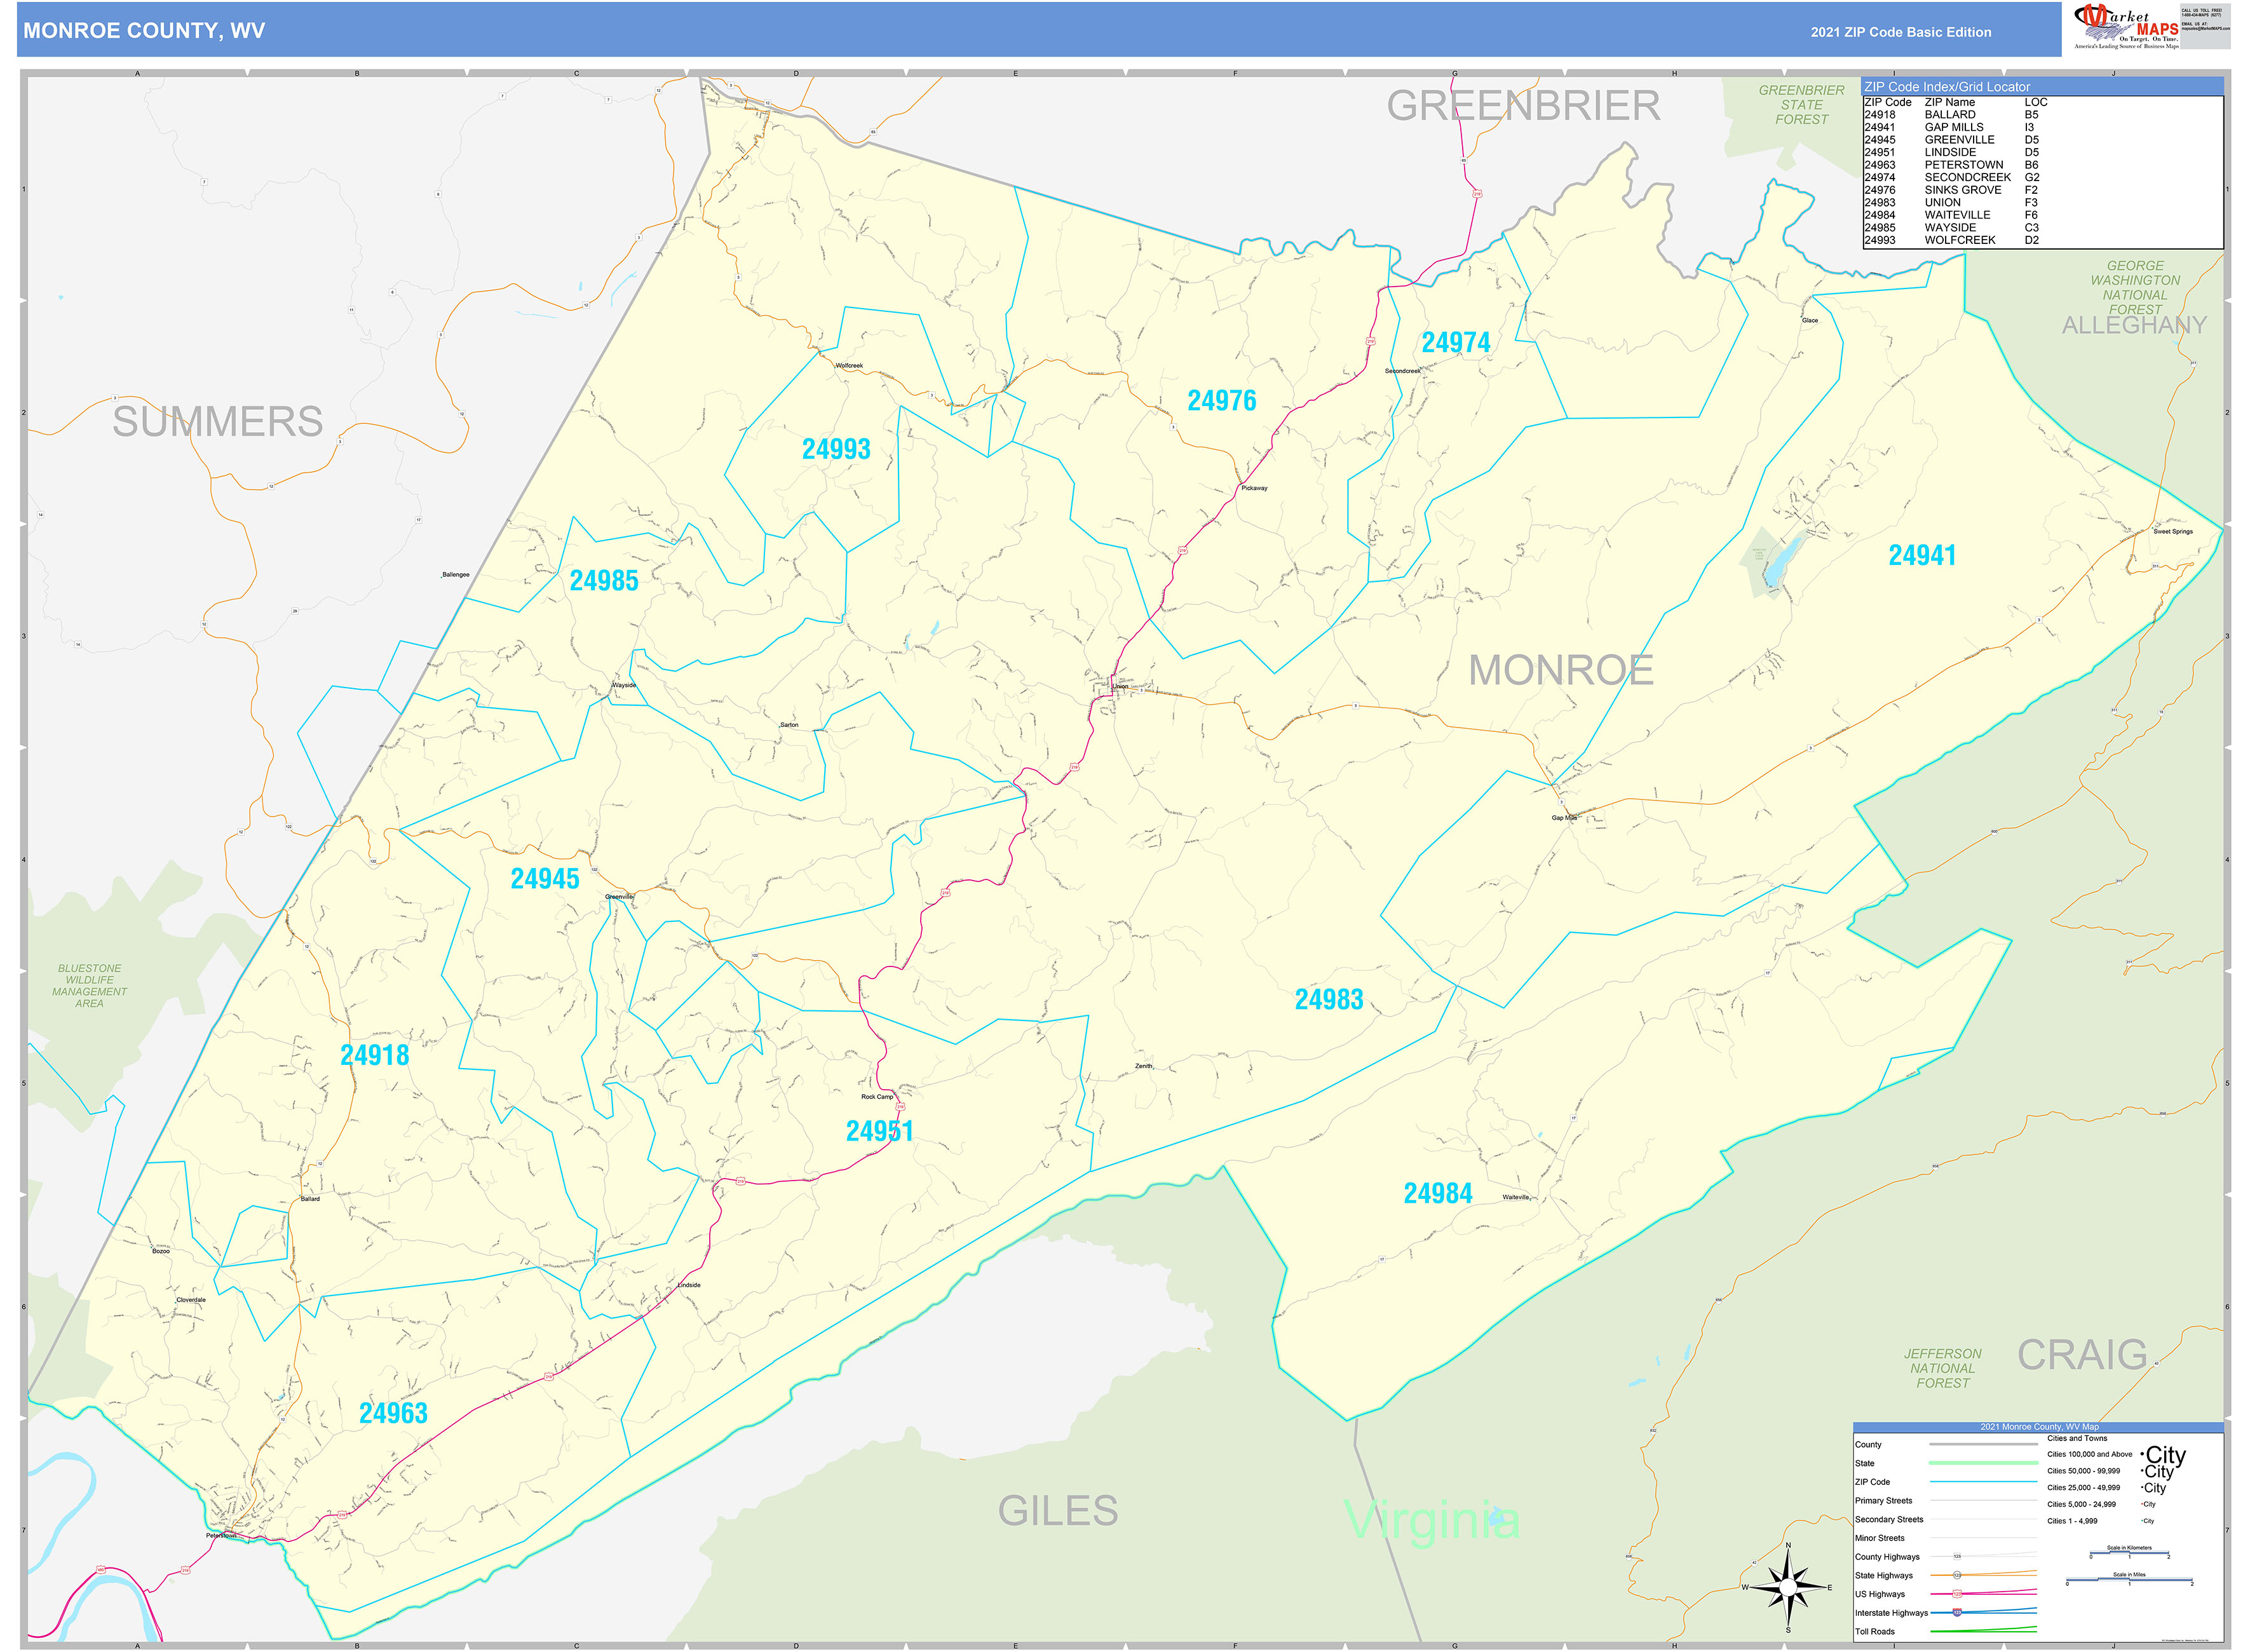Click the Pickaway town label
The image size is (2250, 1652).
tap(1254, 488)
